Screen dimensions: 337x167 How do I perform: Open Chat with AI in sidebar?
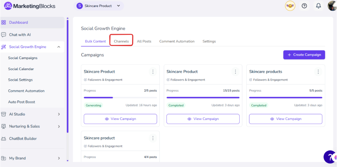click(20, 35)
